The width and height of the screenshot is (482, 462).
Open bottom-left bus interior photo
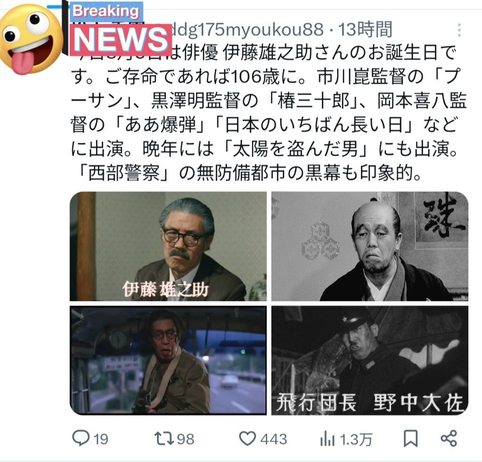tap(168, 360)
